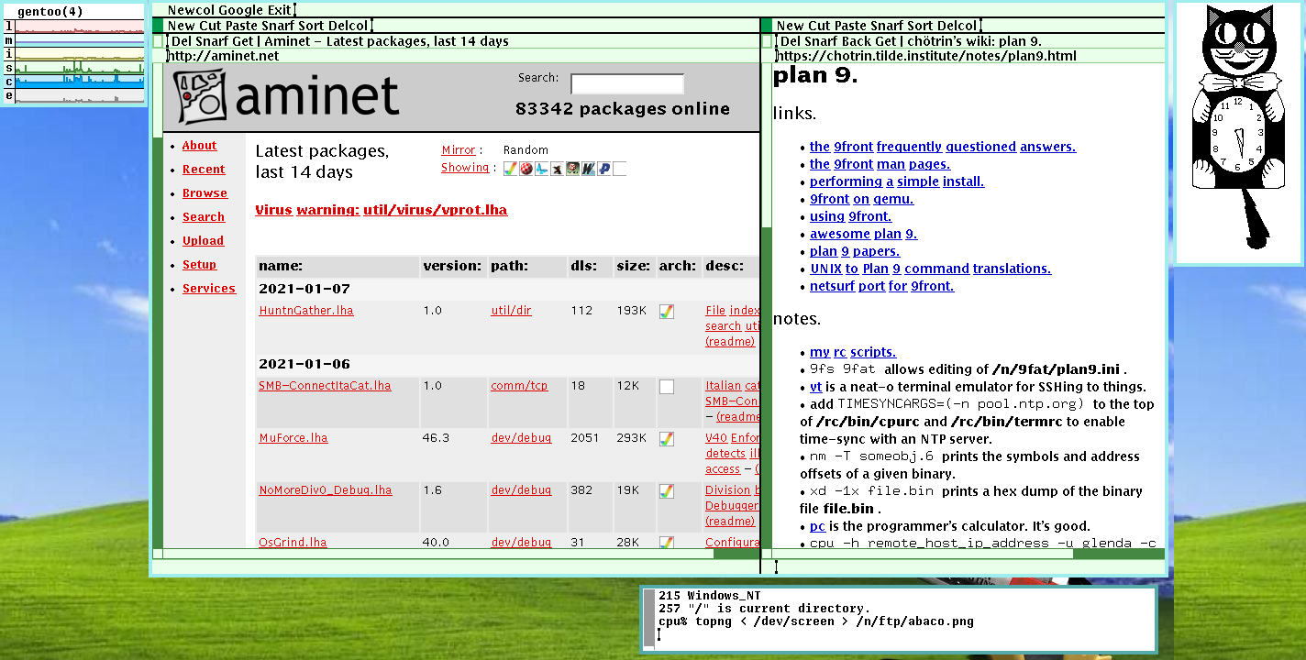Click the cat clock window

(1238, 134)
